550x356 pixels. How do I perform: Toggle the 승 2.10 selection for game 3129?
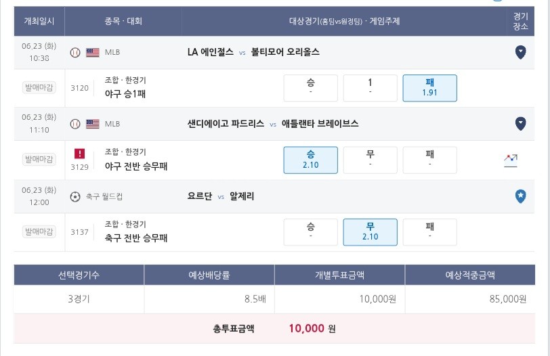tap(310, 160)
